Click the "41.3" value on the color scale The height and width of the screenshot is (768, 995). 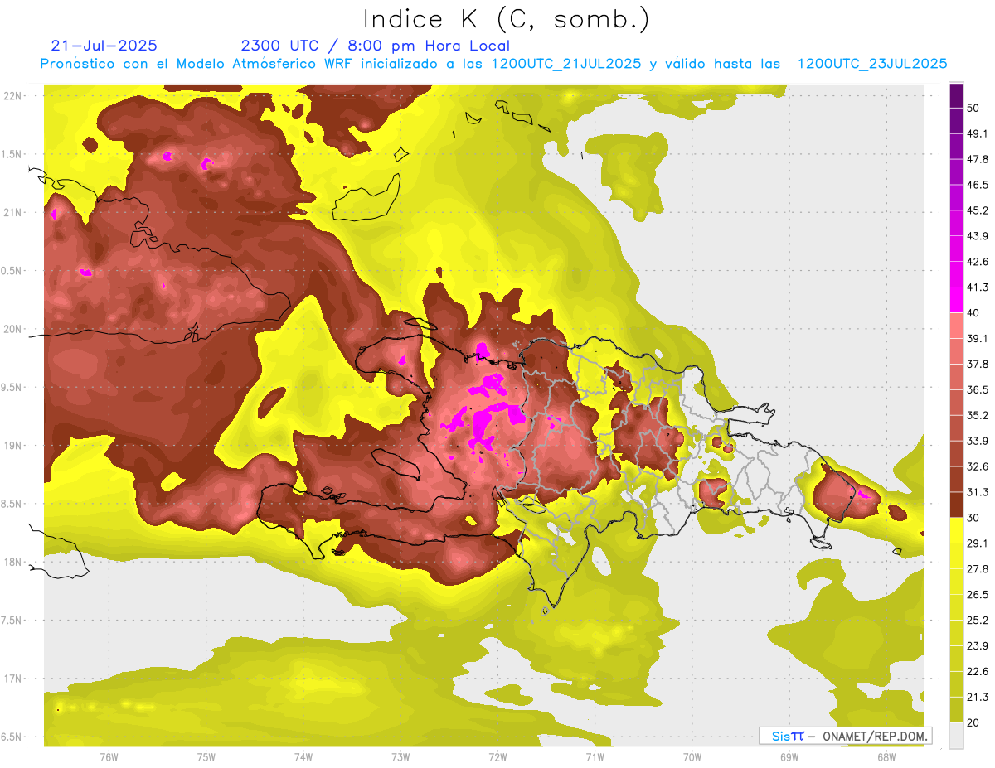(978, 287)
